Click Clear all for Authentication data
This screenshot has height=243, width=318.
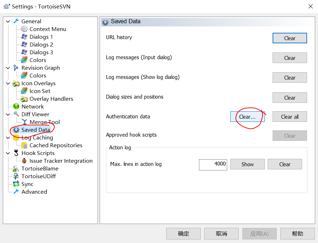pyautogui.click(x=289, y=117)
